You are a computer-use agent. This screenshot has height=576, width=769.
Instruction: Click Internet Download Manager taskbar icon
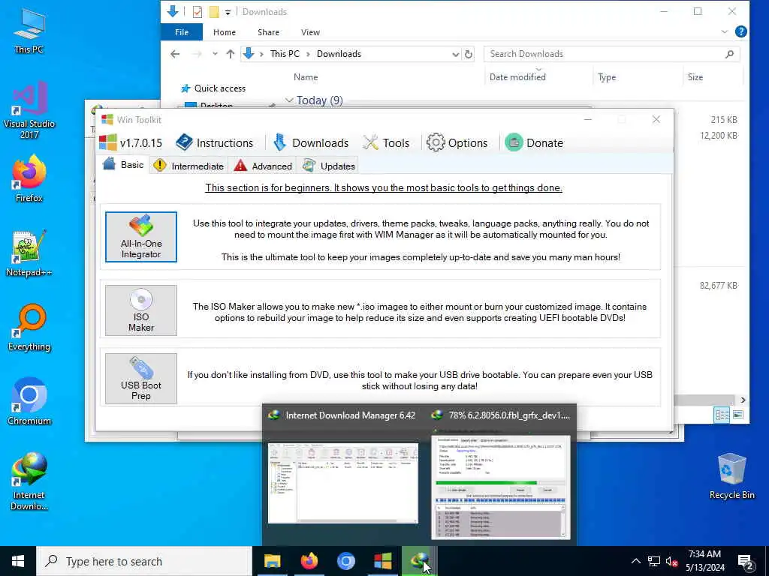pyautogui.click(x=419, y=561)
